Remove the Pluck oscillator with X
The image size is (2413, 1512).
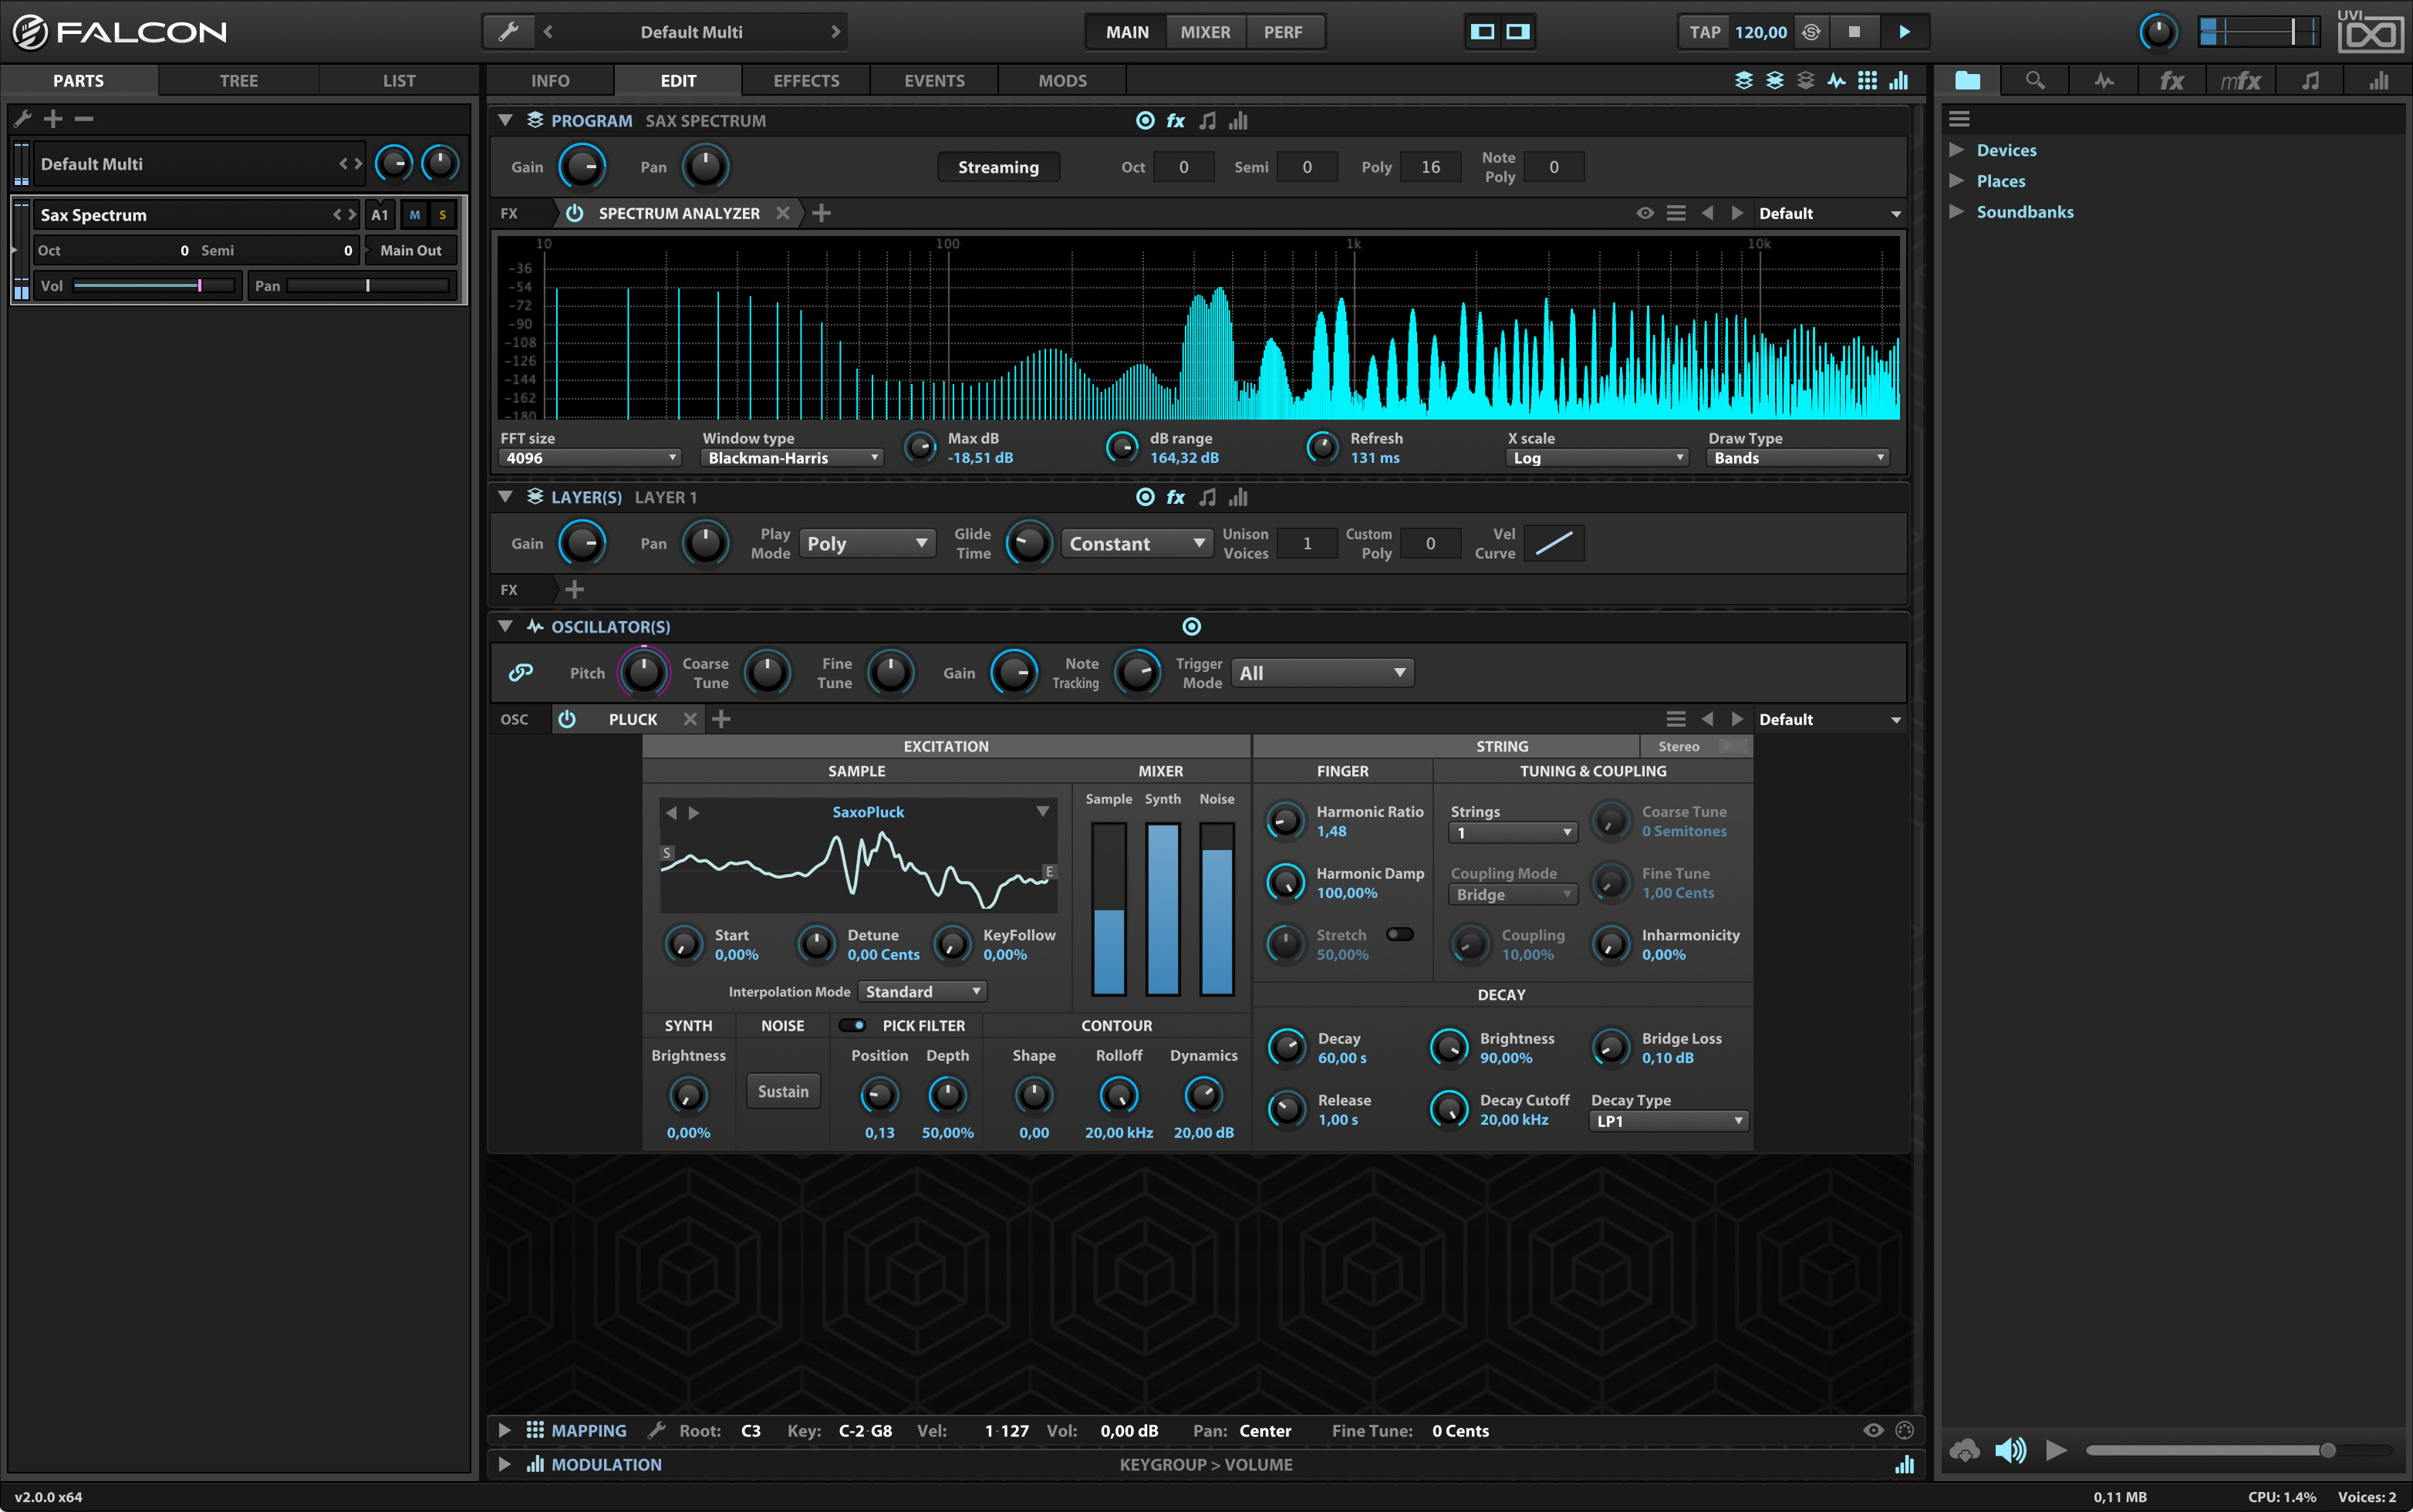690,719
